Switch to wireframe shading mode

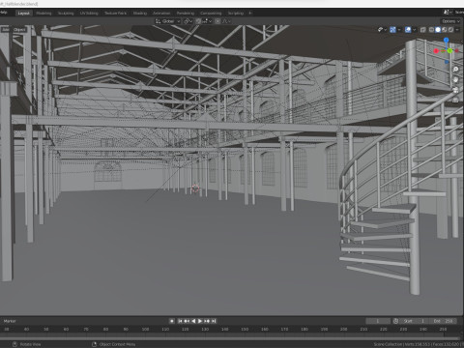[x=431, y=30]
